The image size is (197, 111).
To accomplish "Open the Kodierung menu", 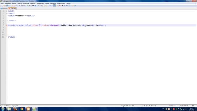I will 26,3.
